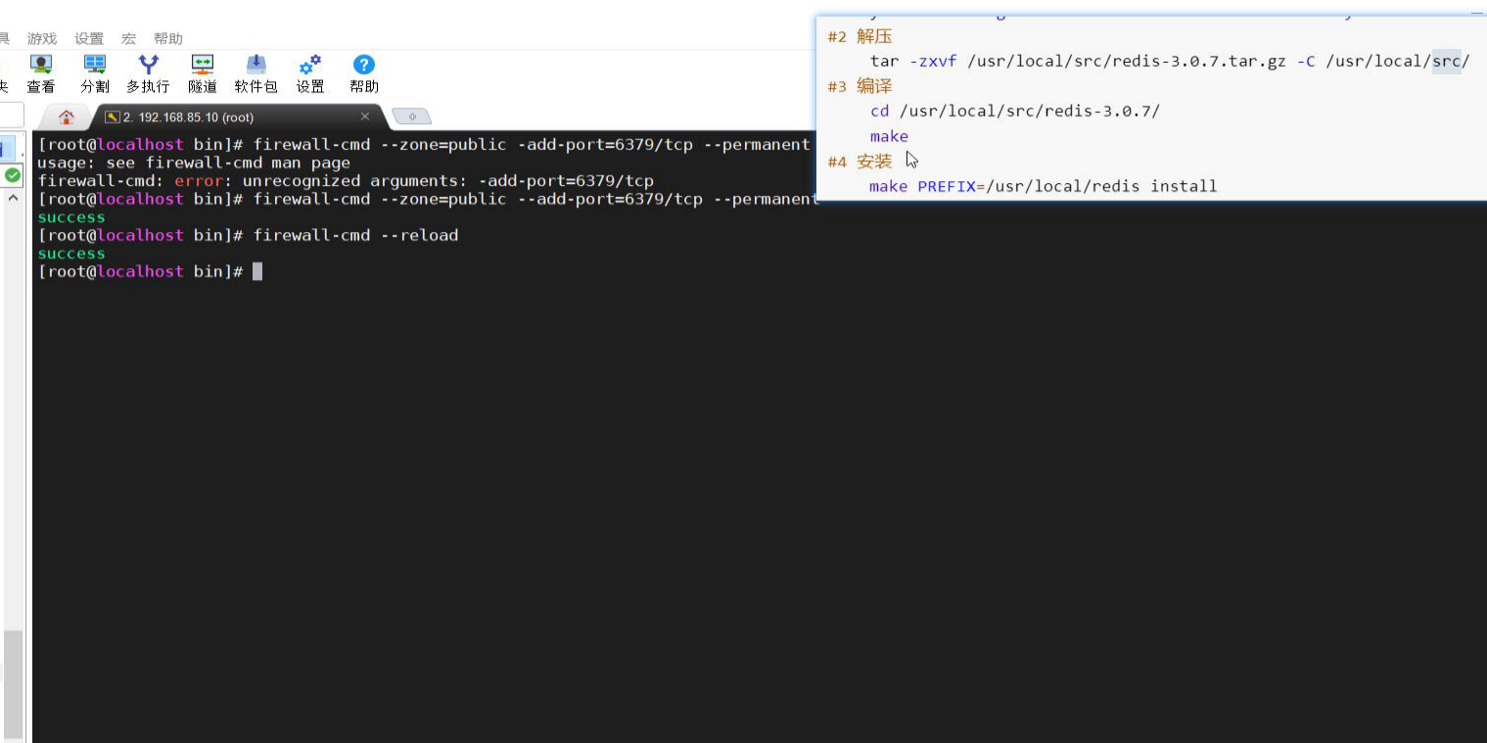Viewport: 1487px width, 743px height.
Task: Click the green checkmark sidebar icon
Action: (13, 175)
